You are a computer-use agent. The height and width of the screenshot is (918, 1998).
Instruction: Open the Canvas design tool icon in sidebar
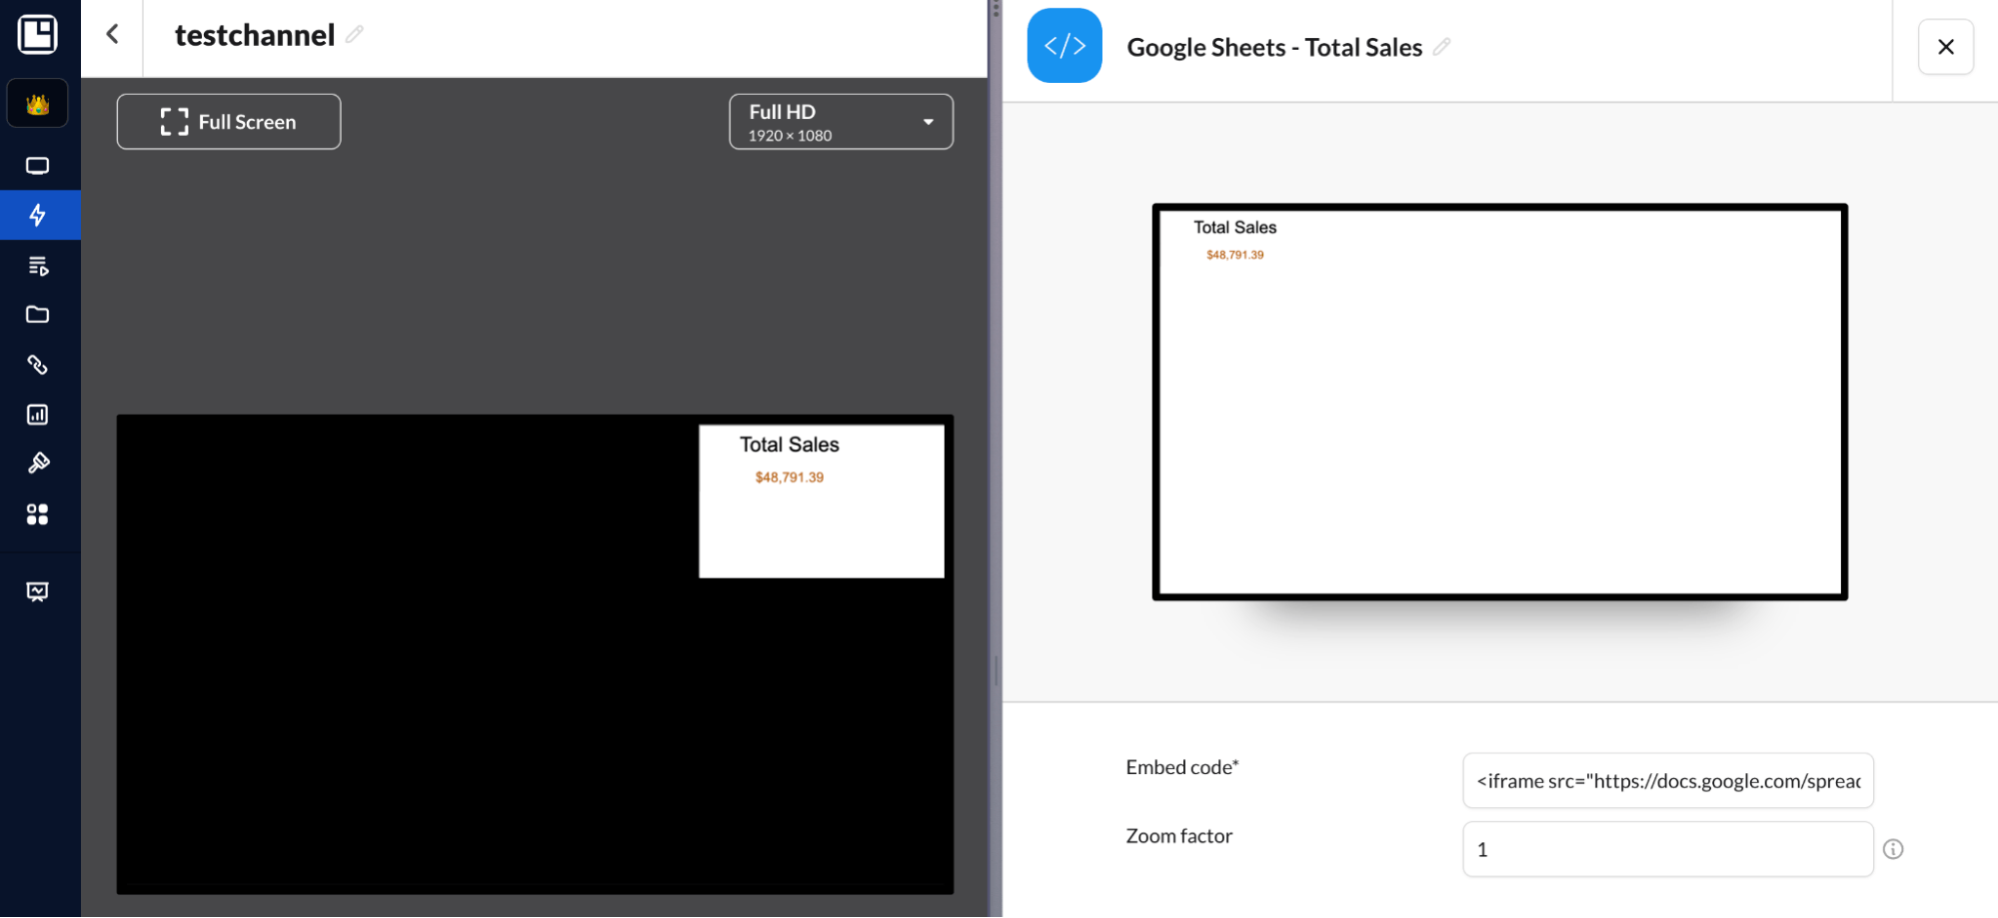click(x=37, y=463)
